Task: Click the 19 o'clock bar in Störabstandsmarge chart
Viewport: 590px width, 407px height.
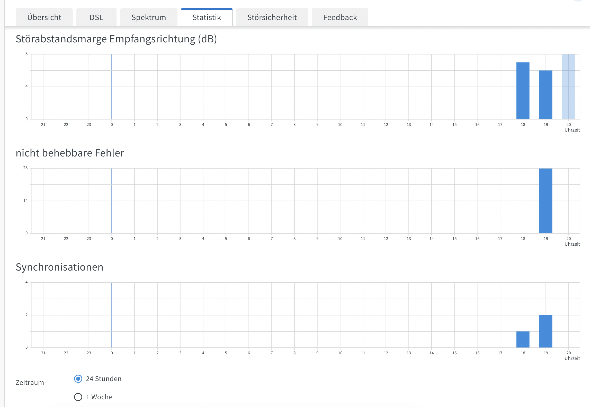Action: pyautogui.click(x=546, y=95)
